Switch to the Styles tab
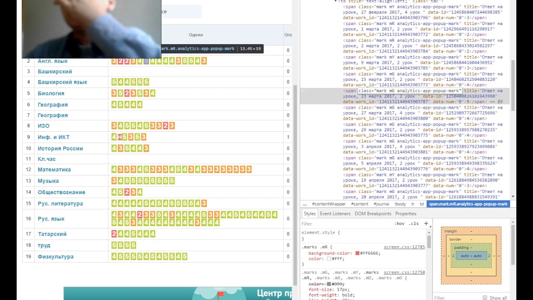Viewport: 533px width, 300px height. (309, 213)
